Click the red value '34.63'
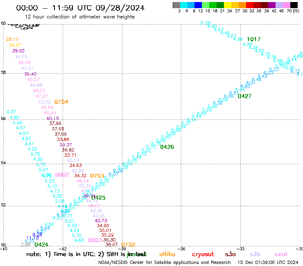The height and width of the screenshot is (266, 303). (76, 166)
